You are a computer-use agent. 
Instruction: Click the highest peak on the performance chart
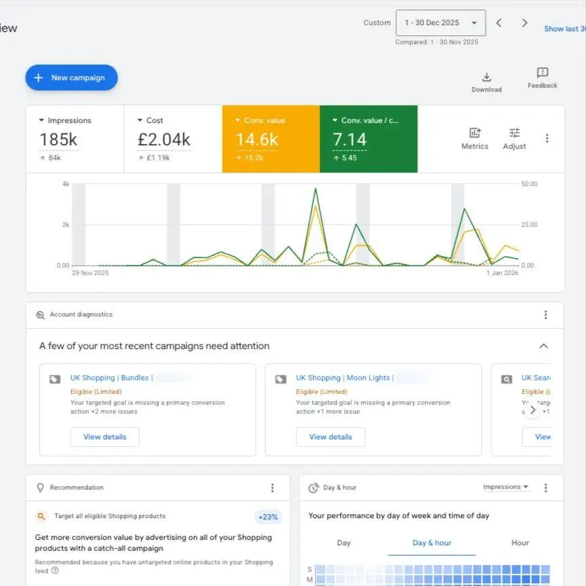click(x=315, y=189)
